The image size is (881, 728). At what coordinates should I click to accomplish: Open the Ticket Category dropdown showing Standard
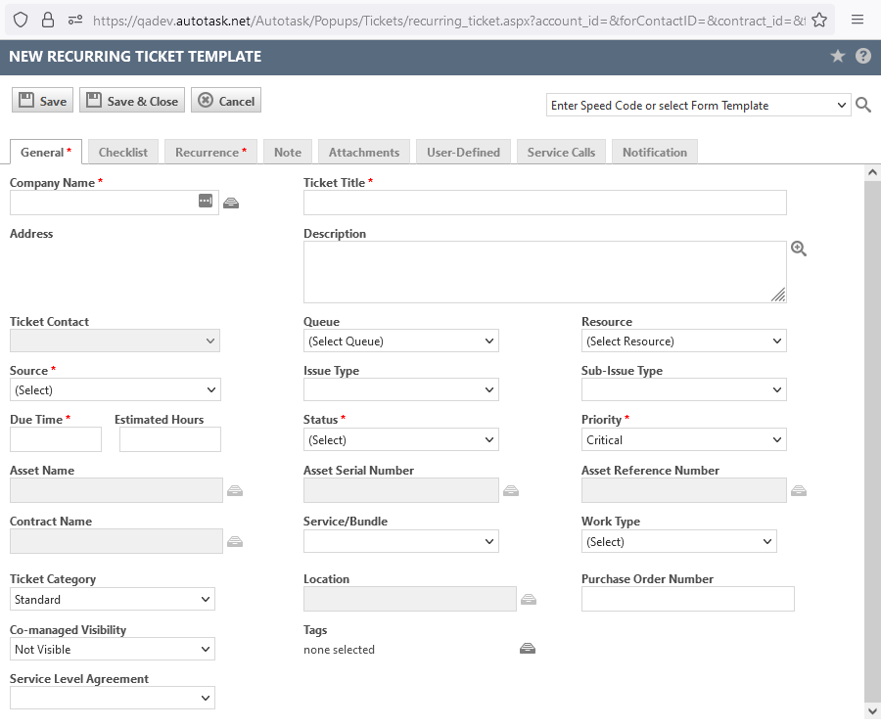pos(113,600)
